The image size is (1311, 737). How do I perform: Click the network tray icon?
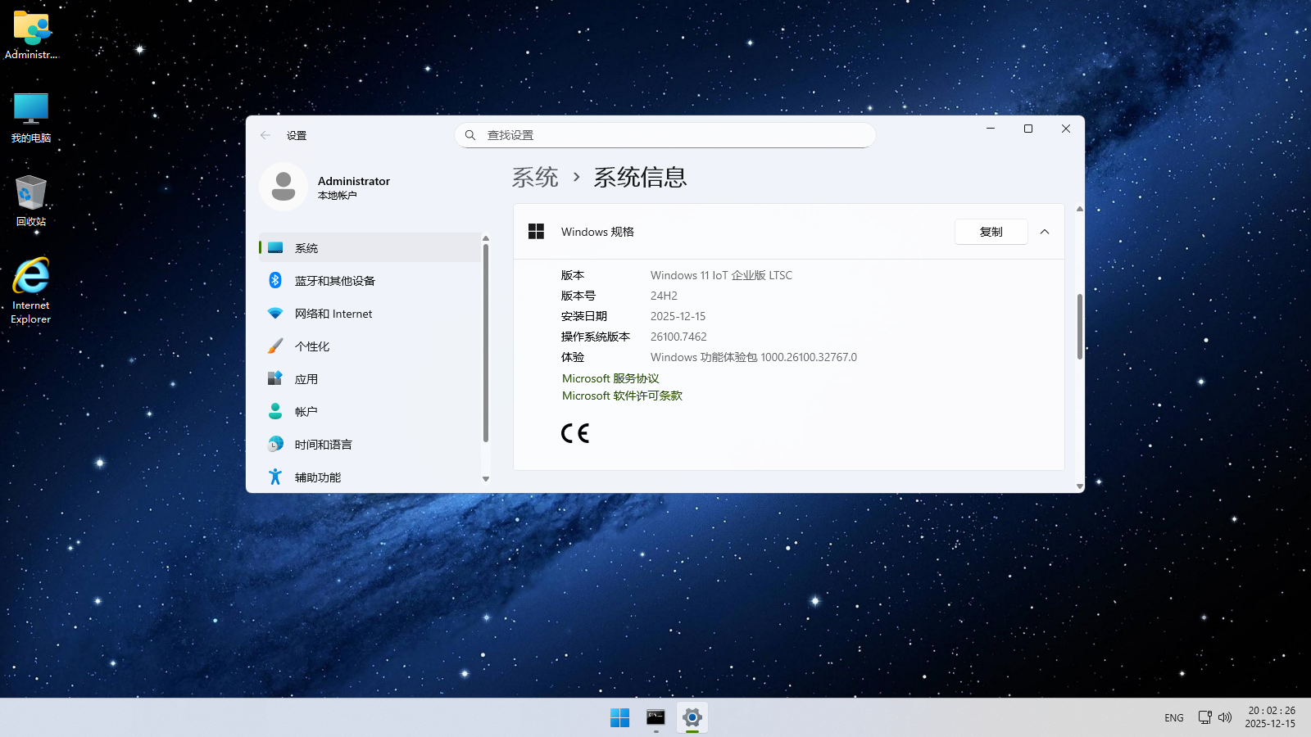click(1204, 717)
